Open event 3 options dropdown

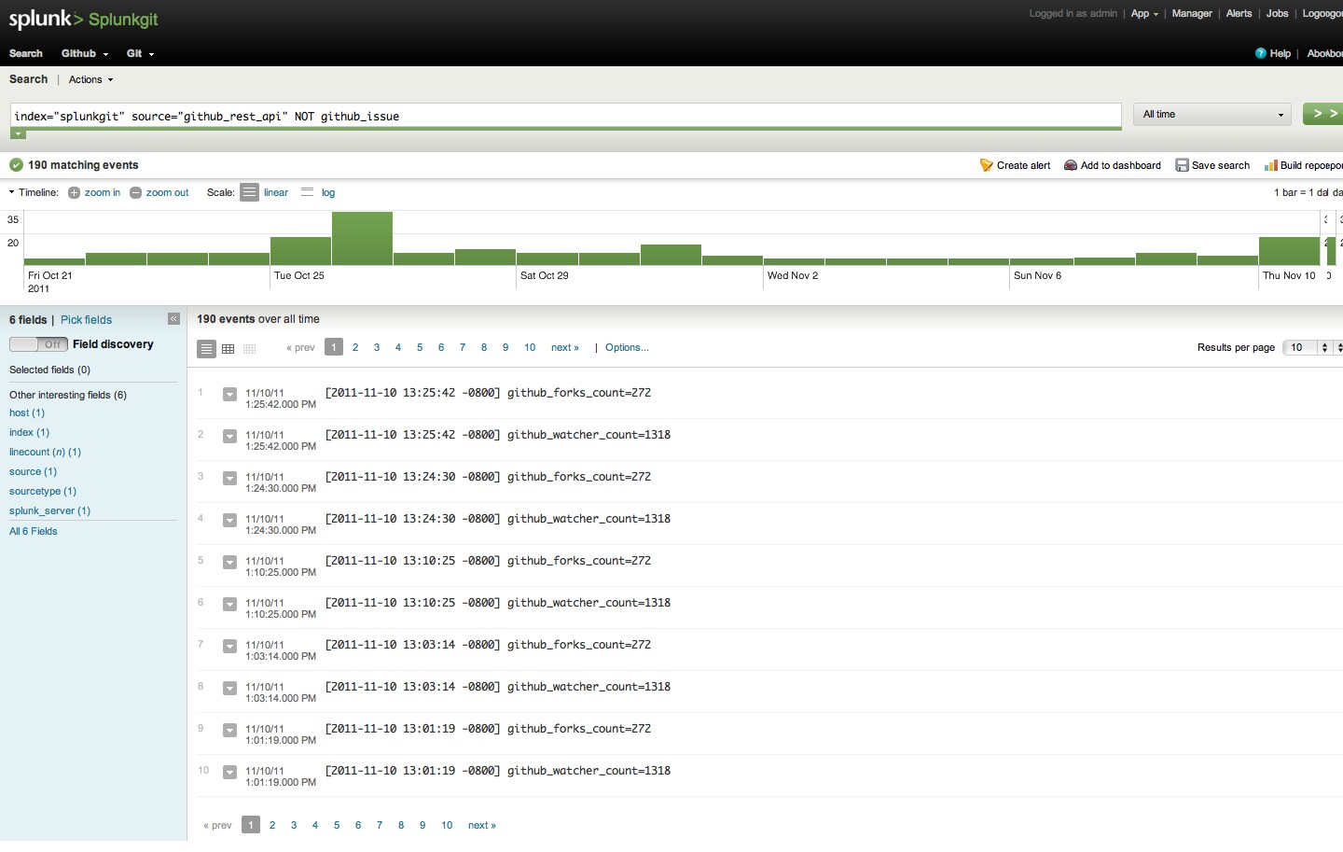pos(229,478)
